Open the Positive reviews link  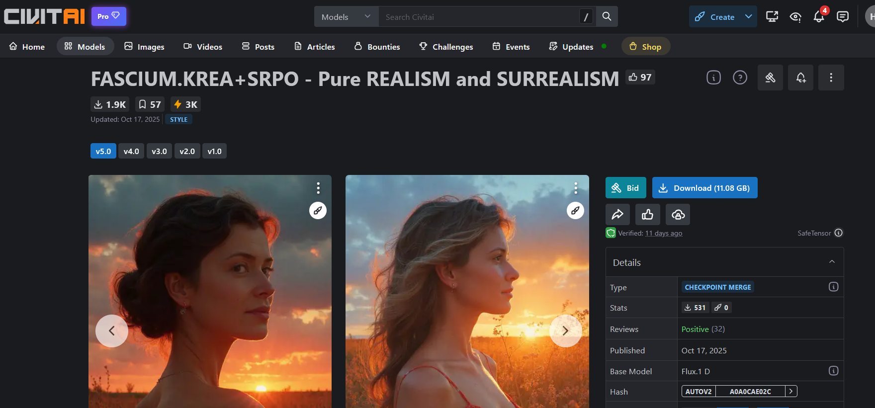click(x=695, y=329)
